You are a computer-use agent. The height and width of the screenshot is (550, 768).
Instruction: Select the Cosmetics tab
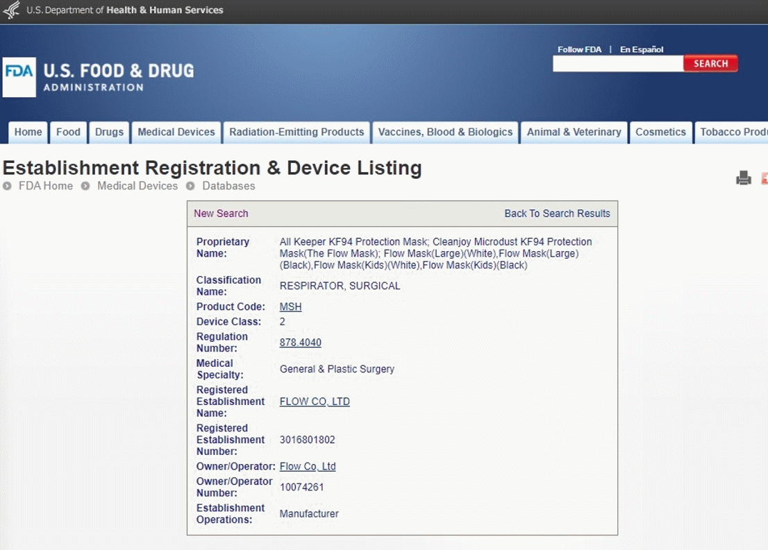(660, 132)
